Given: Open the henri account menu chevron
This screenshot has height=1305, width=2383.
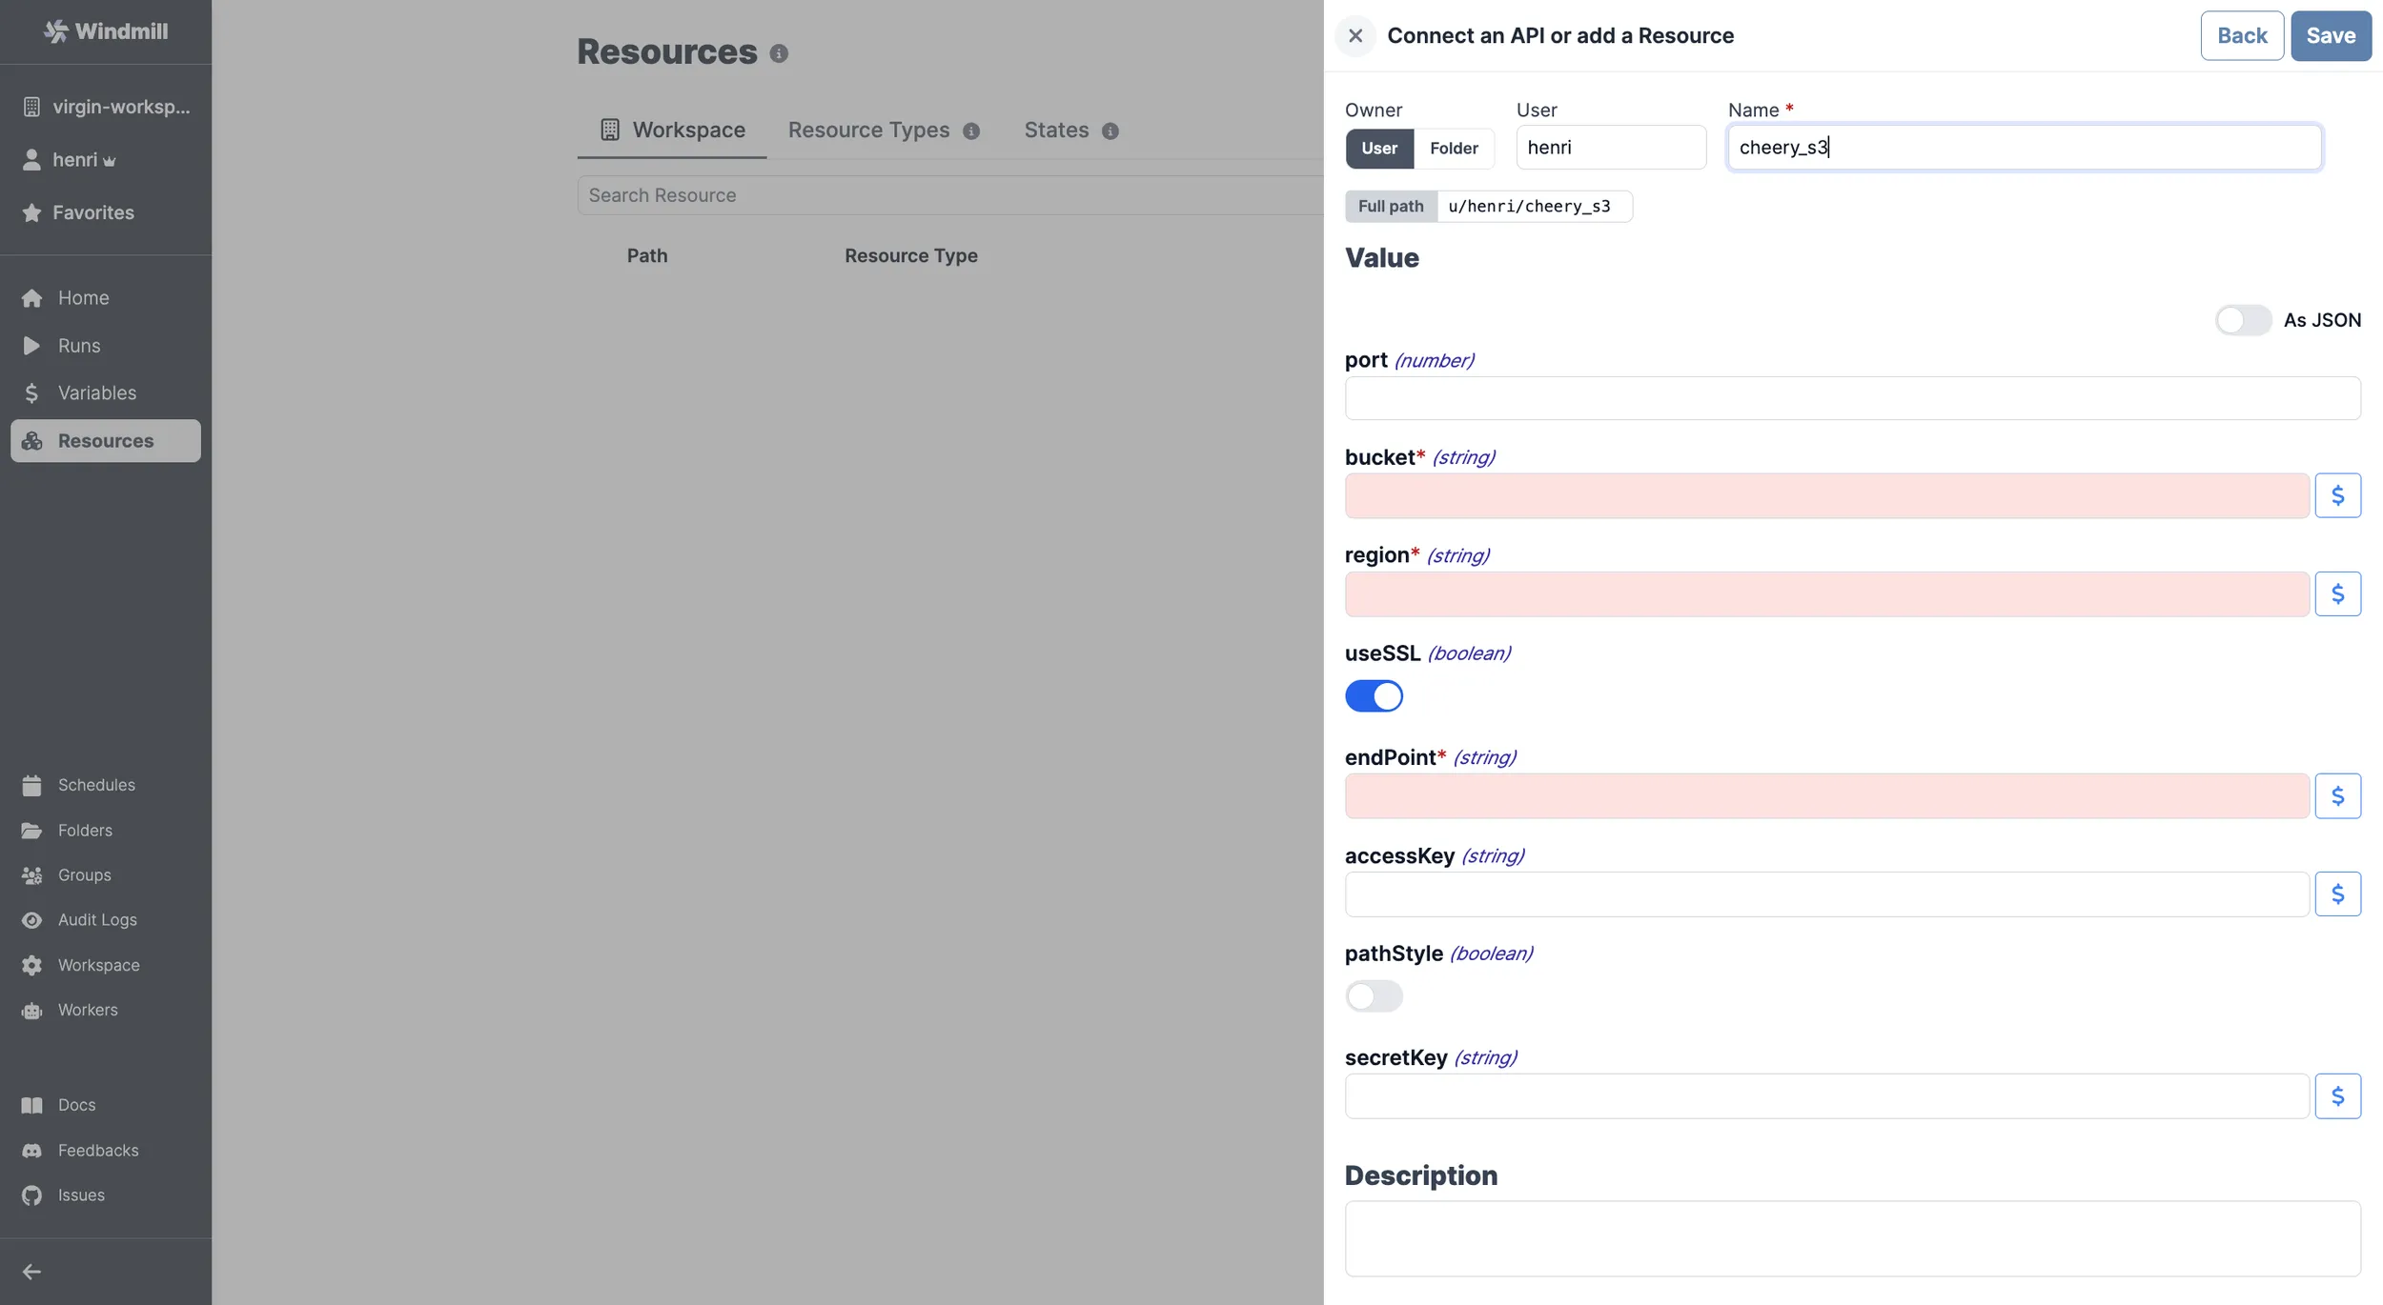Looking at the screenshot, I should (111, 160).
